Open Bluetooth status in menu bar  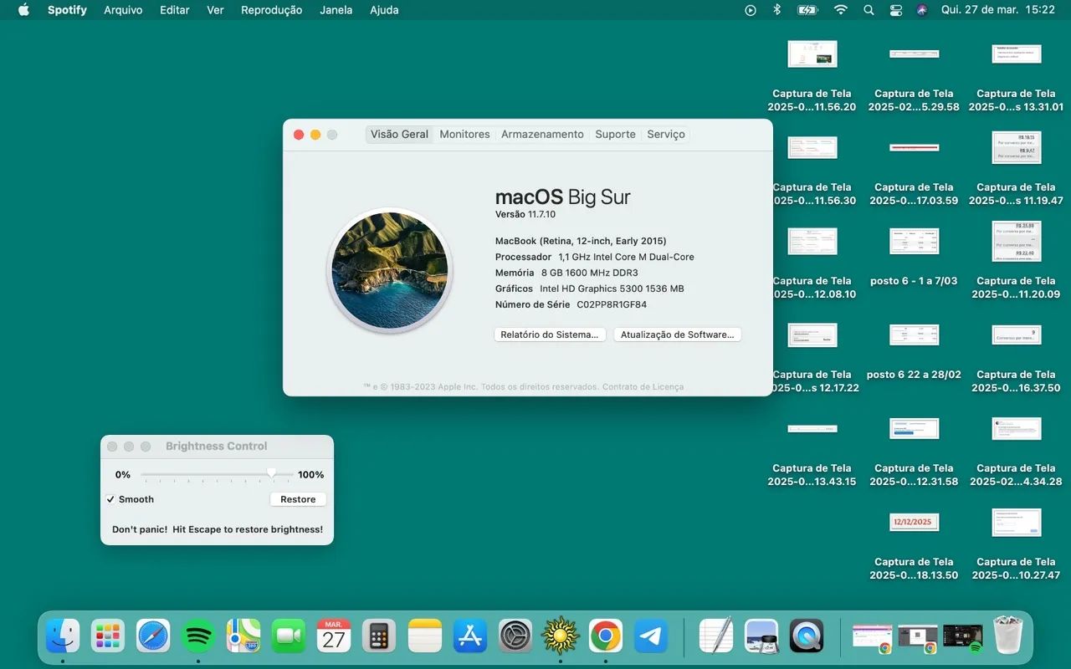tap(776, 10)
